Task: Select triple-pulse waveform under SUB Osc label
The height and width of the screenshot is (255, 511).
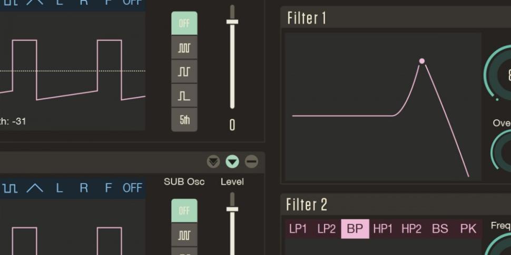Action: click(x=184, y=235)
